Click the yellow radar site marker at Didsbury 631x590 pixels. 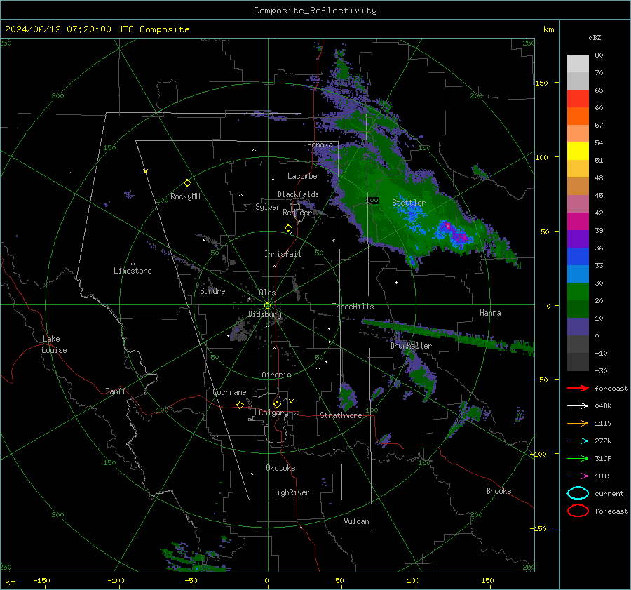coord(267,306)
